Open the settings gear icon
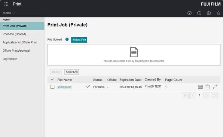Viewport: 223px width, 137px height. click(209, 13)
